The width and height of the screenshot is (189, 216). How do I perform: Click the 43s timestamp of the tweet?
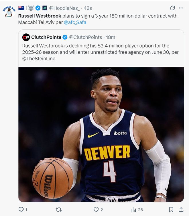[88, 8]
